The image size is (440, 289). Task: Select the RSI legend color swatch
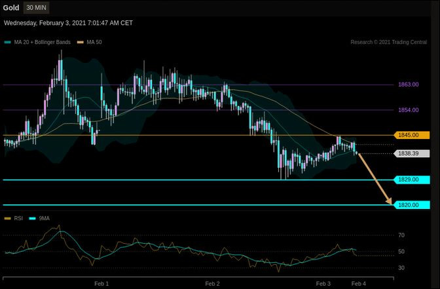(x=8, y=218)
